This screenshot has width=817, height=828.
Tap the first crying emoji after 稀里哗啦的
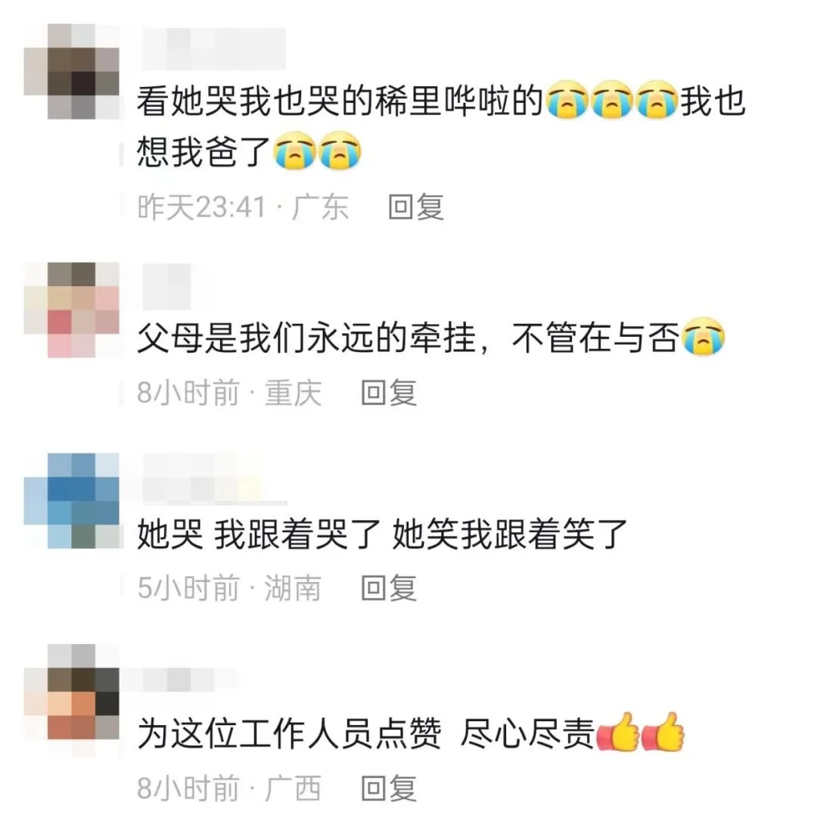567,98
